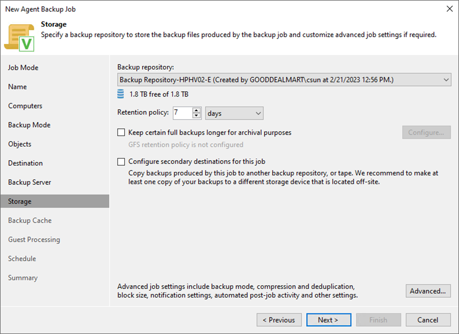This screenshot has height=334, width=459.
Task: Go back with the Previous button
Action: [x=279, y=320]
